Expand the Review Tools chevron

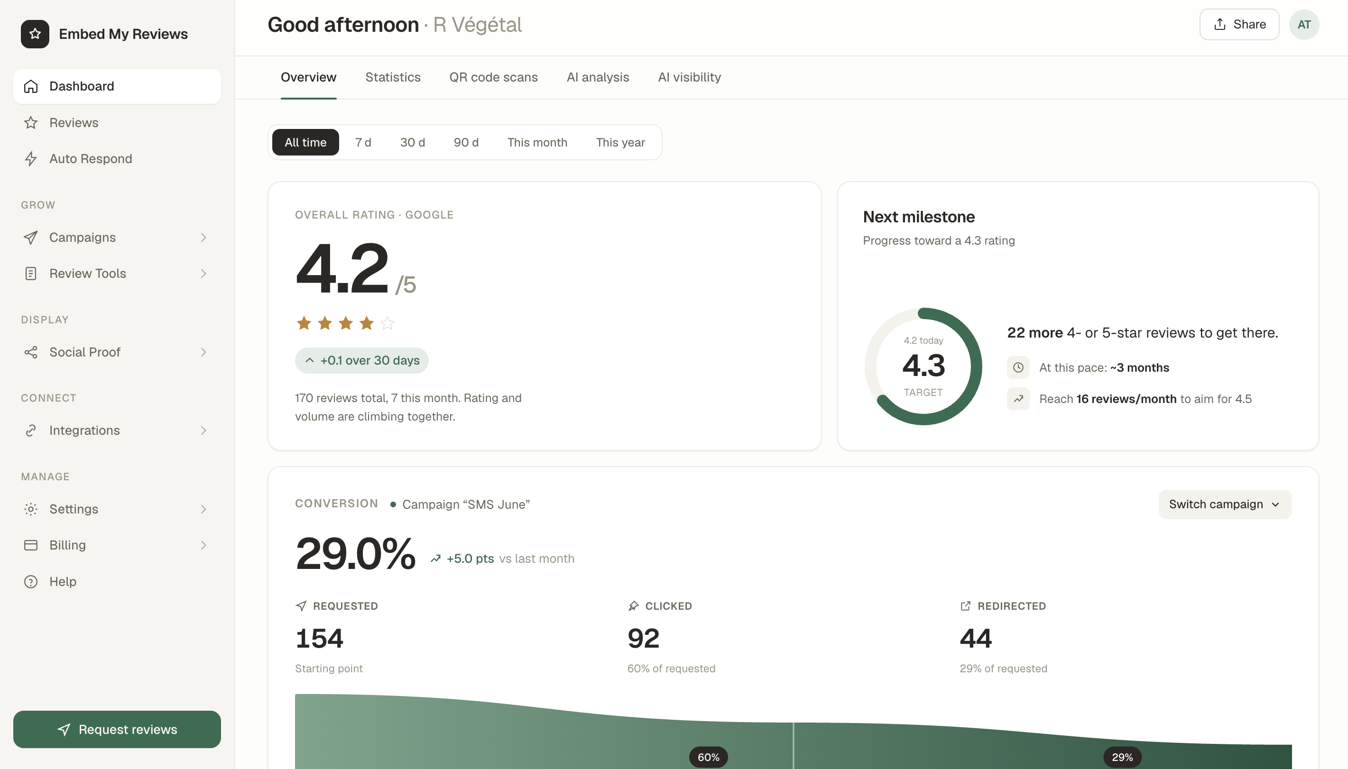[203, 273]
